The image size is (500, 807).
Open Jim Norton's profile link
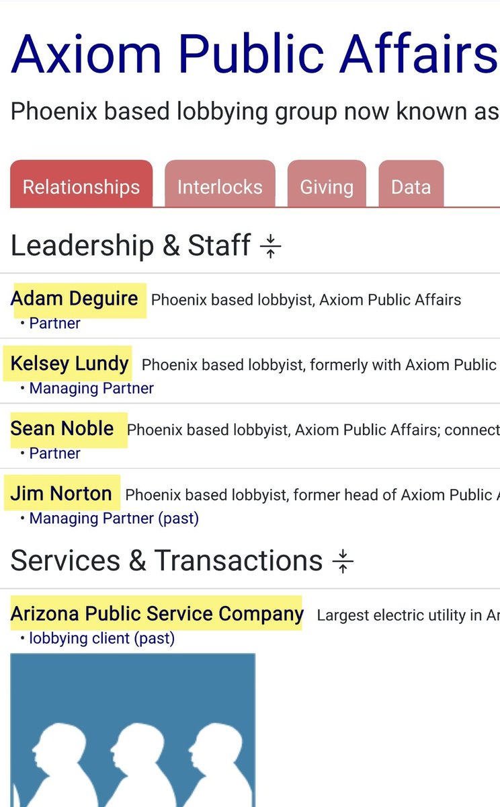(x=61, y=494)
